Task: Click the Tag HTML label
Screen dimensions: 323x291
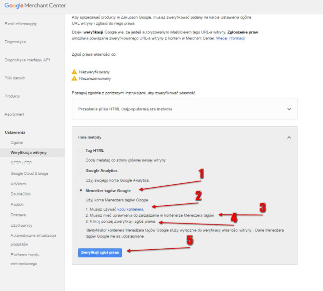Action: tap(95, 151)
